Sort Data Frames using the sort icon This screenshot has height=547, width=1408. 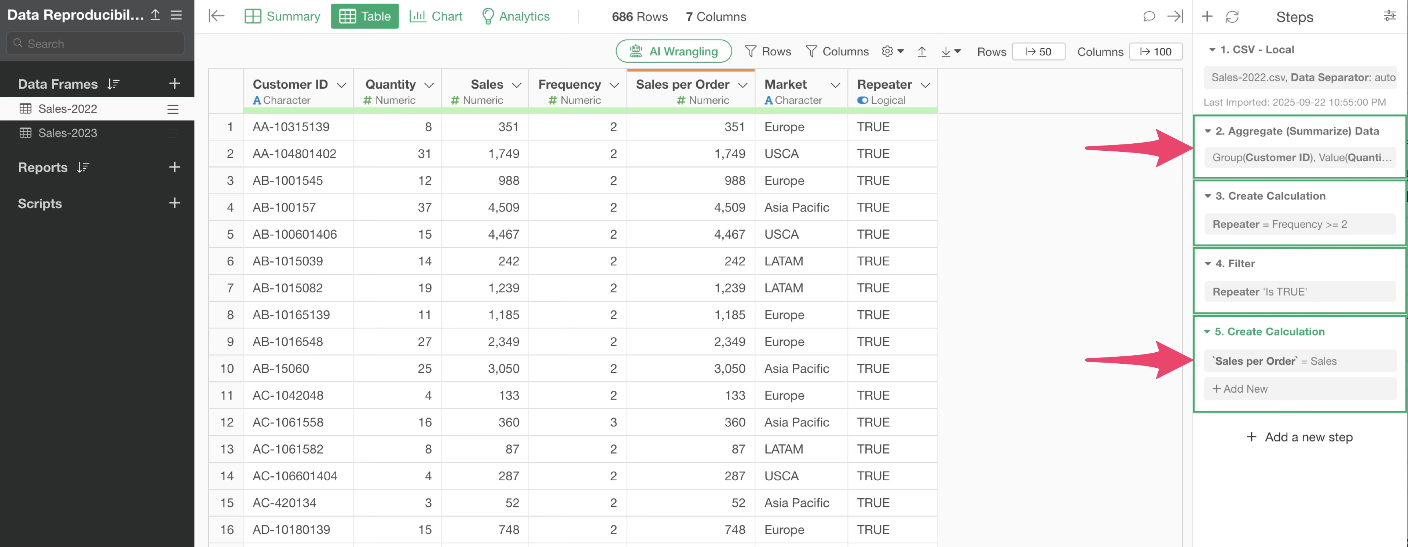(113, 84)
